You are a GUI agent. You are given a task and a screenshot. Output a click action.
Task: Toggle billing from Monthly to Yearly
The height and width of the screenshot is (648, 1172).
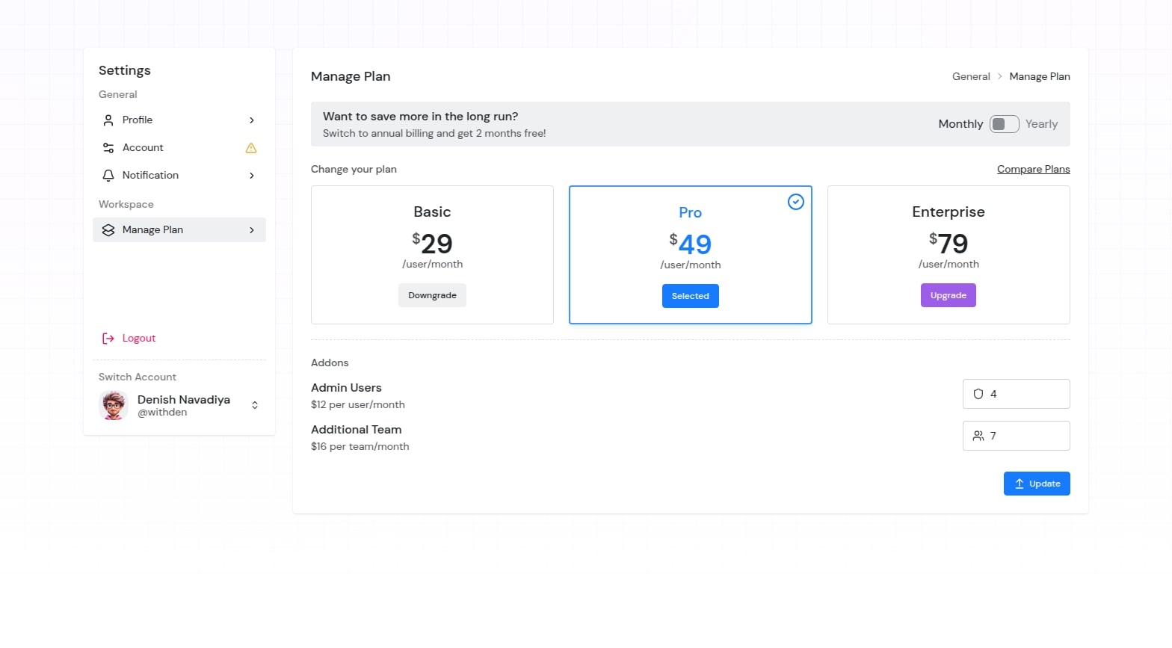click(1004, 124)
